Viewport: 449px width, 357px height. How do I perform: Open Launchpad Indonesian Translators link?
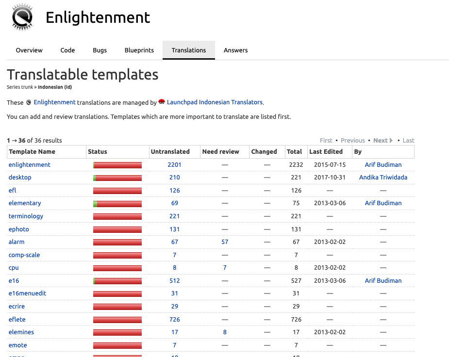click(x=215, y=102)
